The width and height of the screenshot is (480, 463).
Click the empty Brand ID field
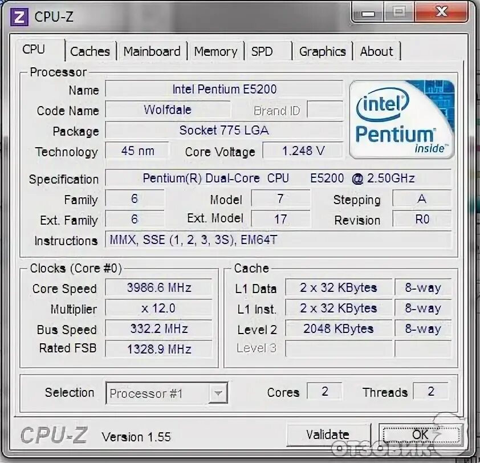(x=325, y=109)
